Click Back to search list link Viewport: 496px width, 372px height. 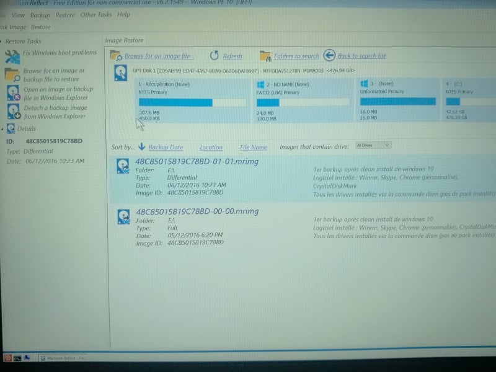point(362,56)
